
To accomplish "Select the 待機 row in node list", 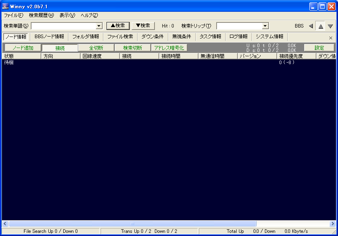I will [x=169, y=63].
